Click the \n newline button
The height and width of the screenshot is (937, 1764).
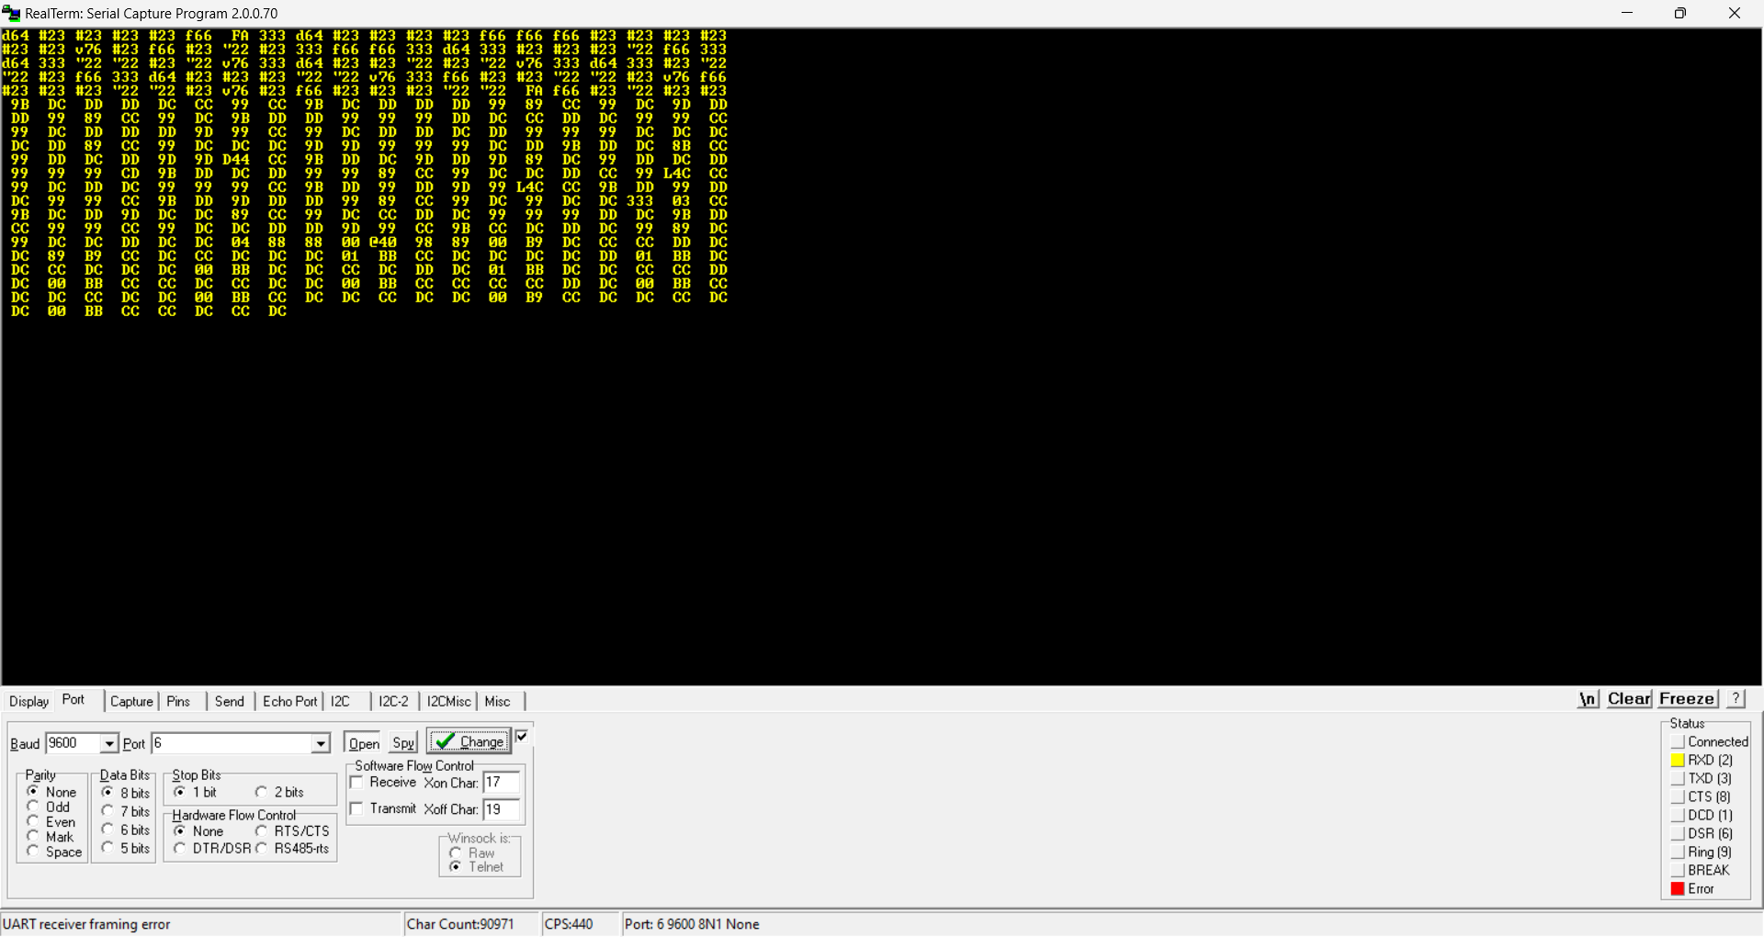[x=1589, y=699]
